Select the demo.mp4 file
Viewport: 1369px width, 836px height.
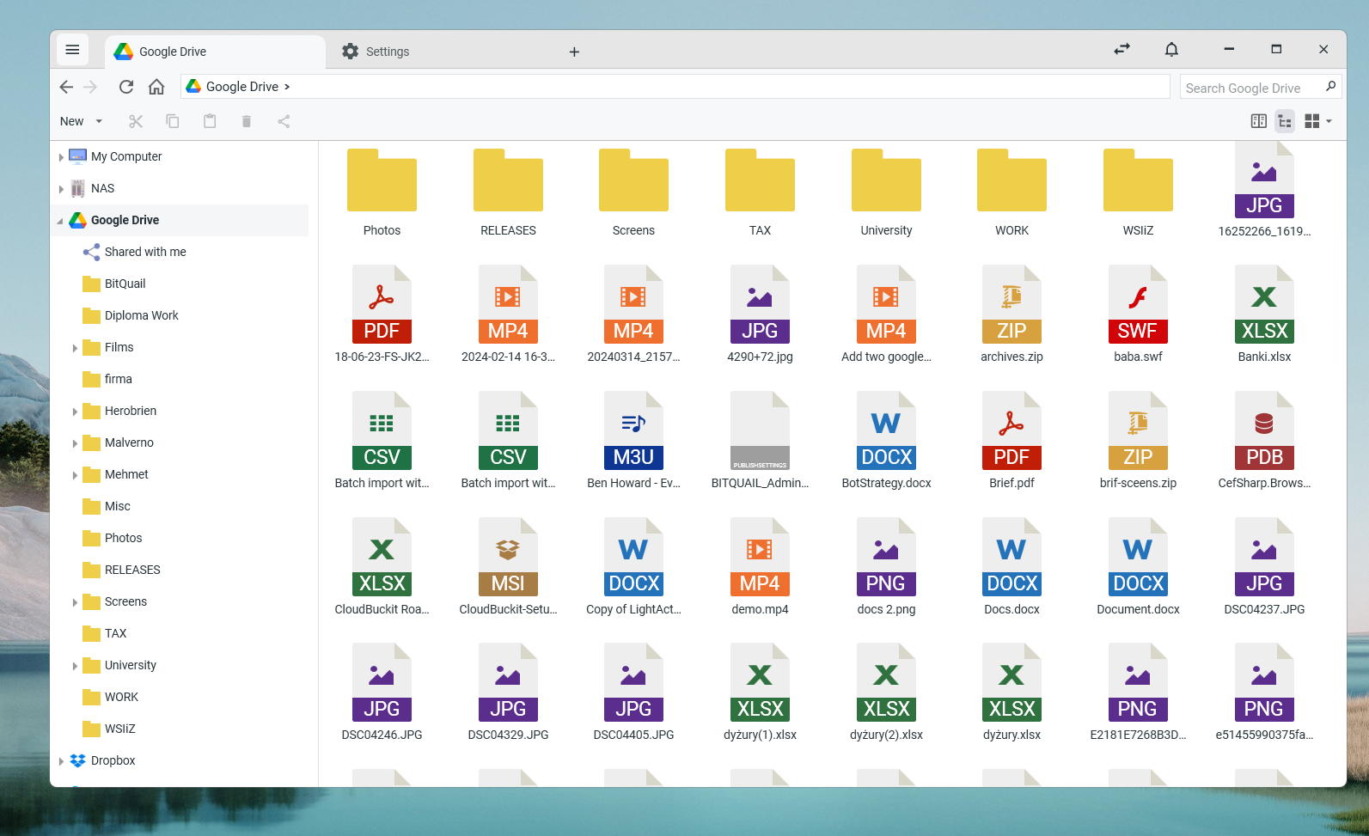760,567
